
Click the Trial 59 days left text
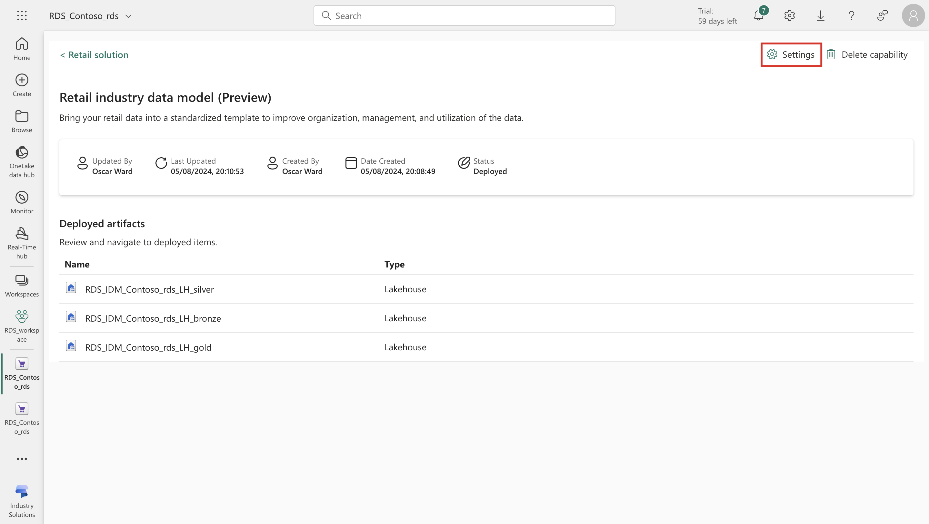click(717, 16)
